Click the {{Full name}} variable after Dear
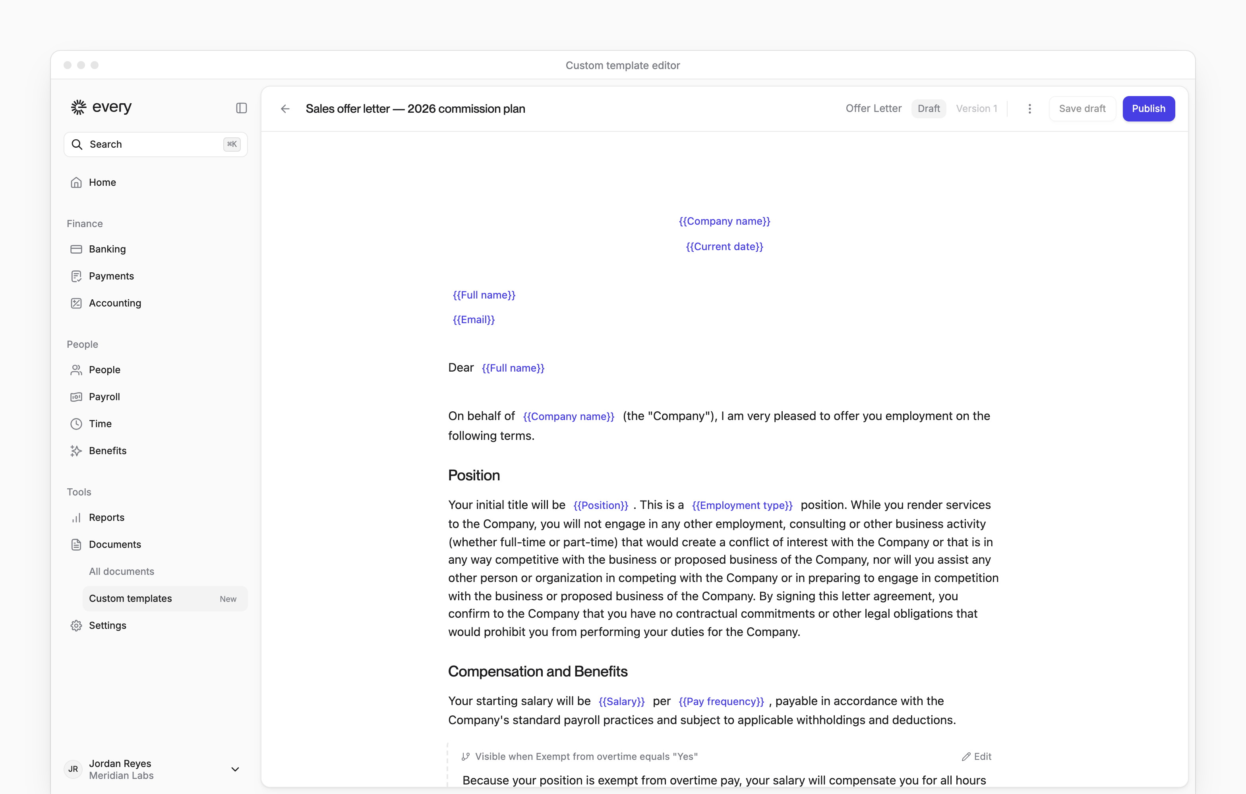The height and width of the screenshot is (794, 1246). click(513, 368)
